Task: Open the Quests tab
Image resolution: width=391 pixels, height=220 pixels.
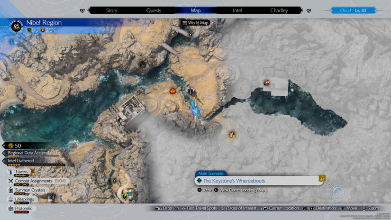Action: pyautogui.click(x=154, y=10)
